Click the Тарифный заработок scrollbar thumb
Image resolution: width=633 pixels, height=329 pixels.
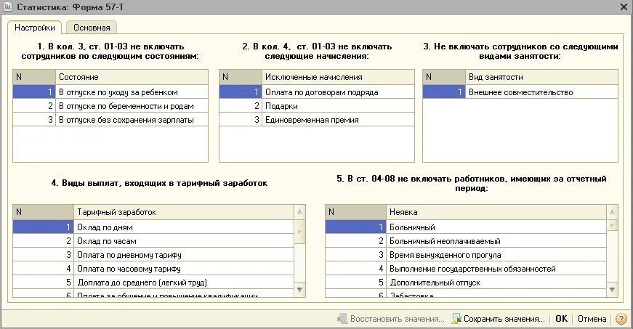[x=299, y=231]
